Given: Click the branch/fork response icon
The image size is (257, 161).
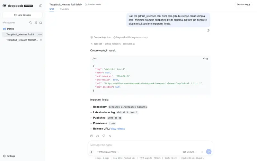Looking at the screenshot, I should [110, 136].
